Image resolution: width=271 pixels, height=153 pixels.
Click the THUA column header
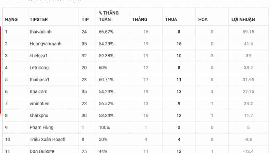click(171, 19)
